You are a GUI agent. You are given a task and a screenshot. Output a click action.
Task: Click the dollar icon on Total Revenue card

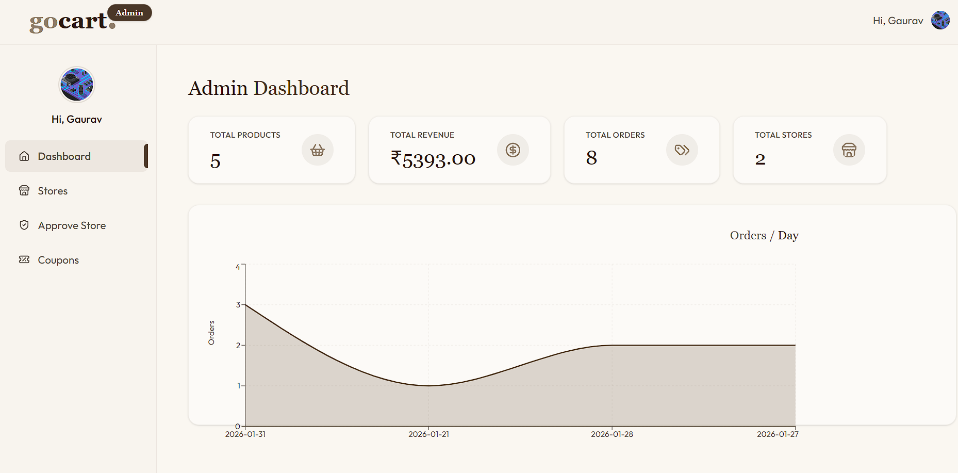[513, 150]
